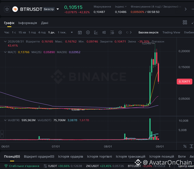Click the 09/01 date label on time axis

coord(160,146)
